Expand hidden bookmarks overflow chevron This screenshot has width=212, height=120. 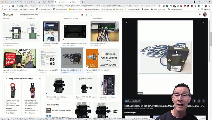198,9
